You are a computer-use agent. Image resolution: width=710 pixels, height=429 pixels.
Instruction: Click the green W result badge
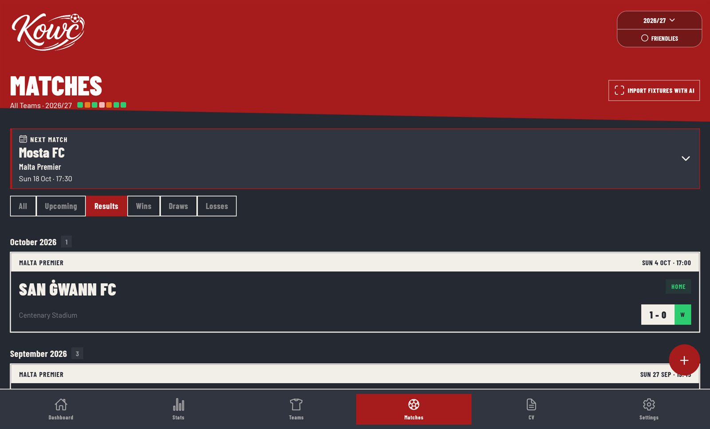tap(682, 315)
